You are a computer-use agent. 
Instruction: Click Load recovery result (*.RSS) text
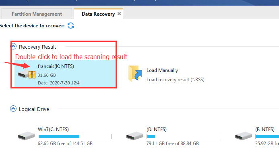[x=176, y=80]
